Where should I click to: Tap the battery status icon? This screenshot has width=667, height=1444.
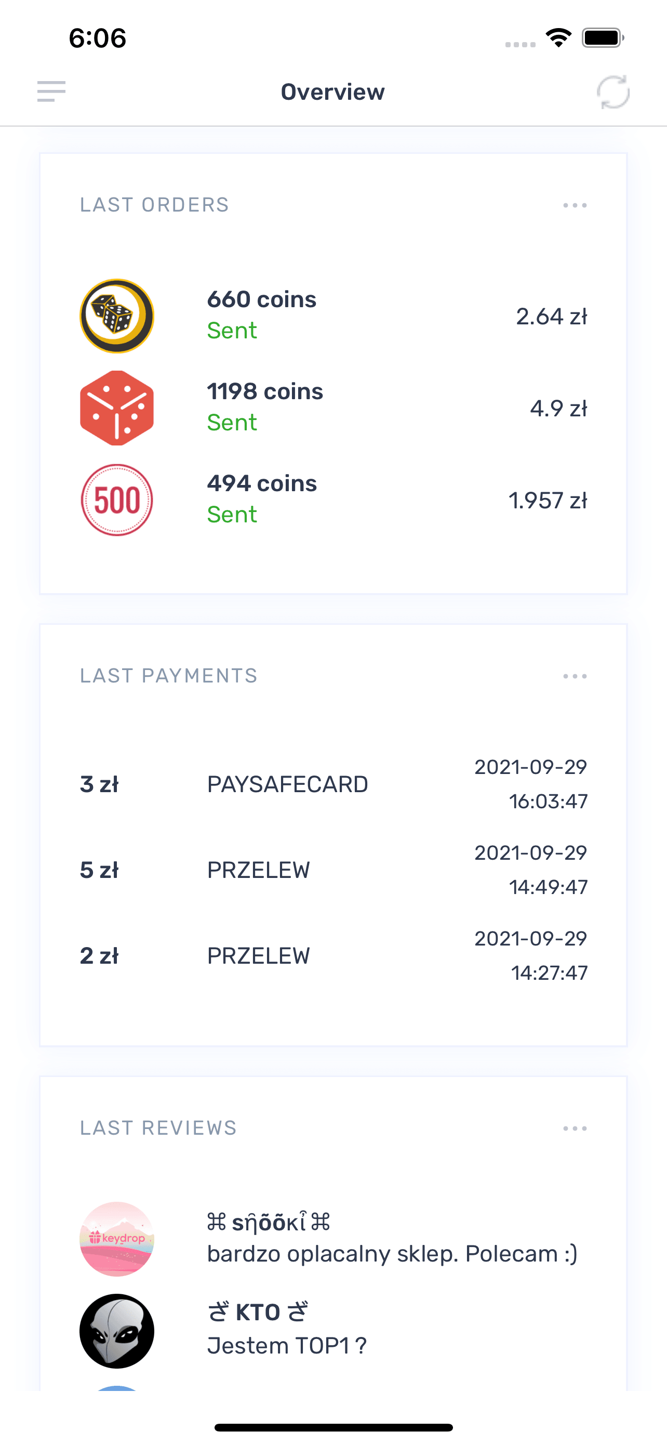point(603,37)
